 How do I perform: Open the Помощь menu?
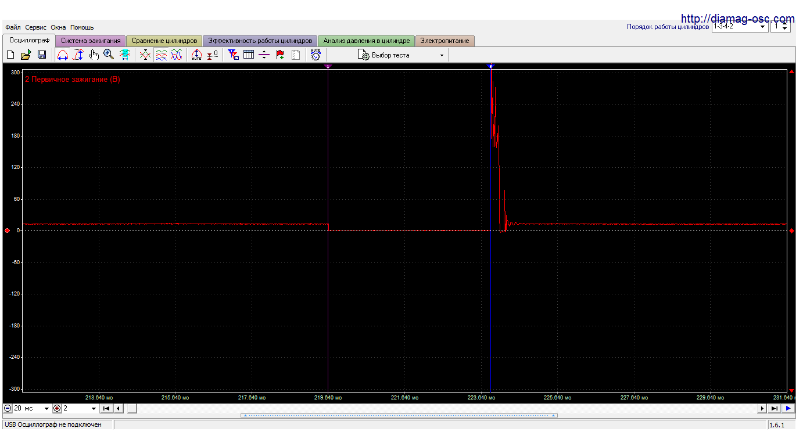click(x=82, y=27)
